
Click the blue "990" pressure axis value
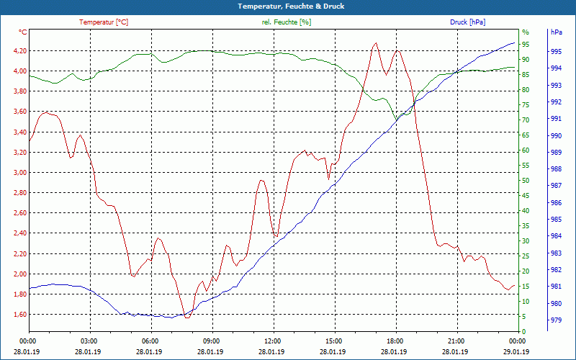click(556, 136)
